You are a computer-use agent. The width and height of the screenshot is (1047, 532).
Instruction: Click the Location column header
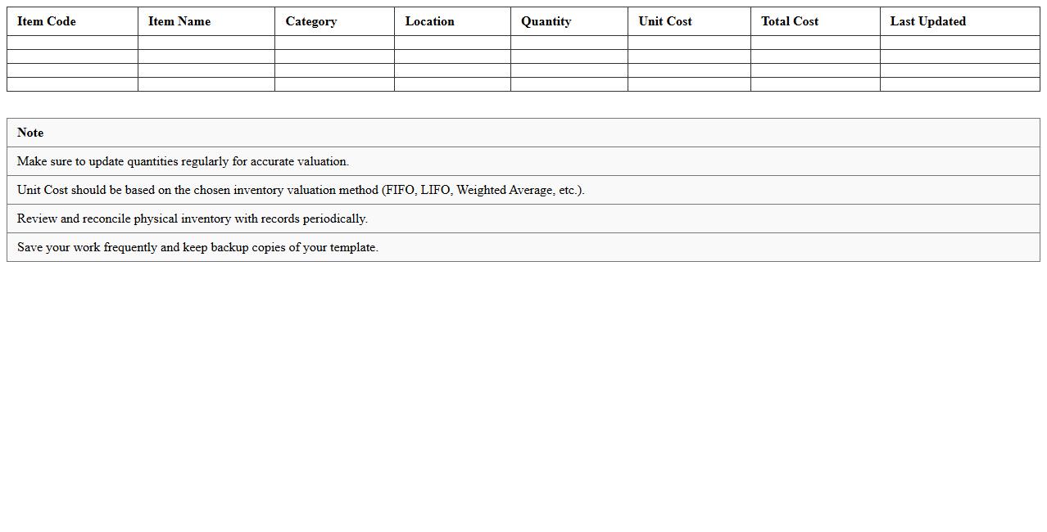(x=429, y=21)
